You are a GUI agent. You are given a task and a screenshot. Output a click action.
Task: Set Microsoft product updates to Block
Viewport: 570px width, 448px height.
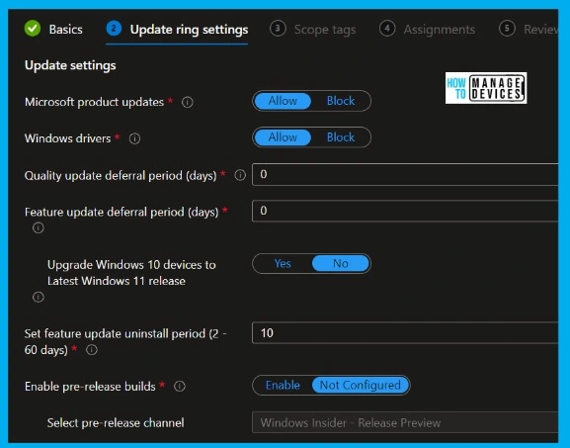click(341, 101)
